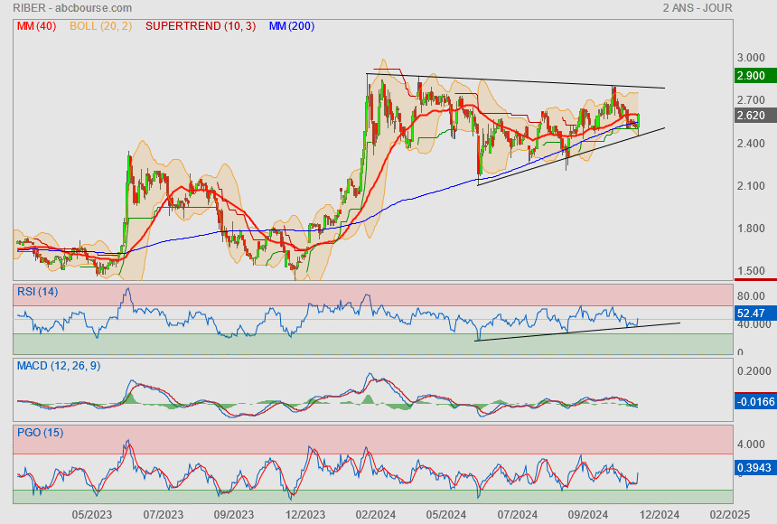777x524 pixels.
Task: Select the 0.3943 PGO value tag
Action: [754, 467]
